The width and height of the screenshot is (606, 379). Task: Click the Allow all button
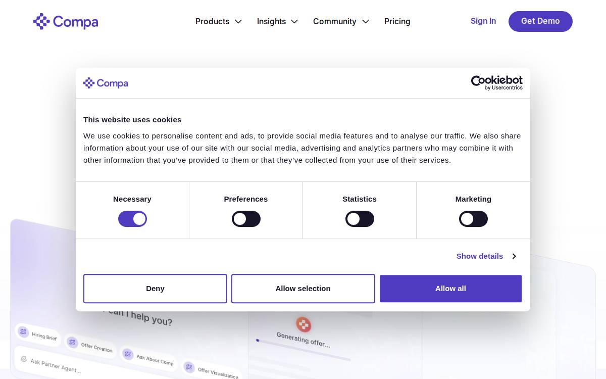(x=450, y=289)
